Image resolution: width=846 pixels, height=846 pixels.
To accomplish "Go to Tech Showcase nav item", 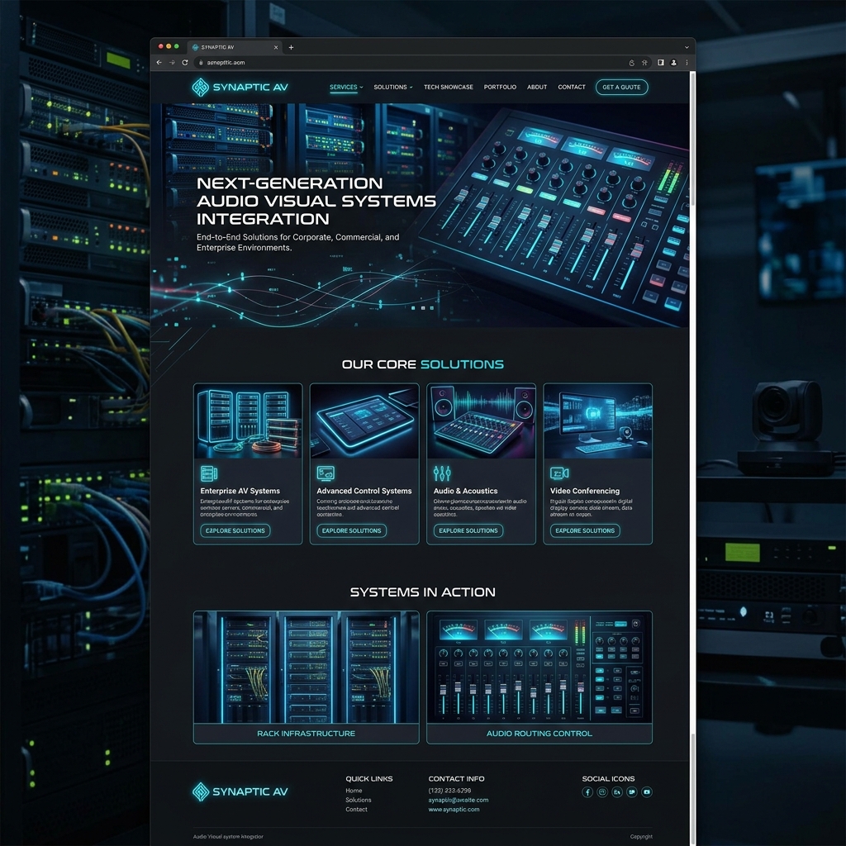I will [x=449, y=87].
